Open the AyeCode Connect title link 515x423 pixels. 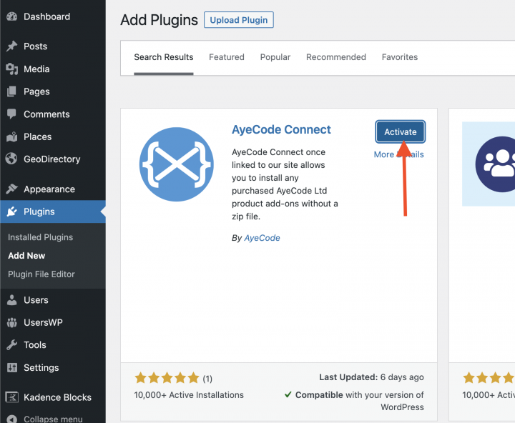coord(281,130)
